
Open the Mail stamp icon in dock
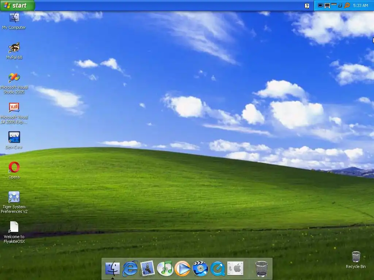pos(148,269)
